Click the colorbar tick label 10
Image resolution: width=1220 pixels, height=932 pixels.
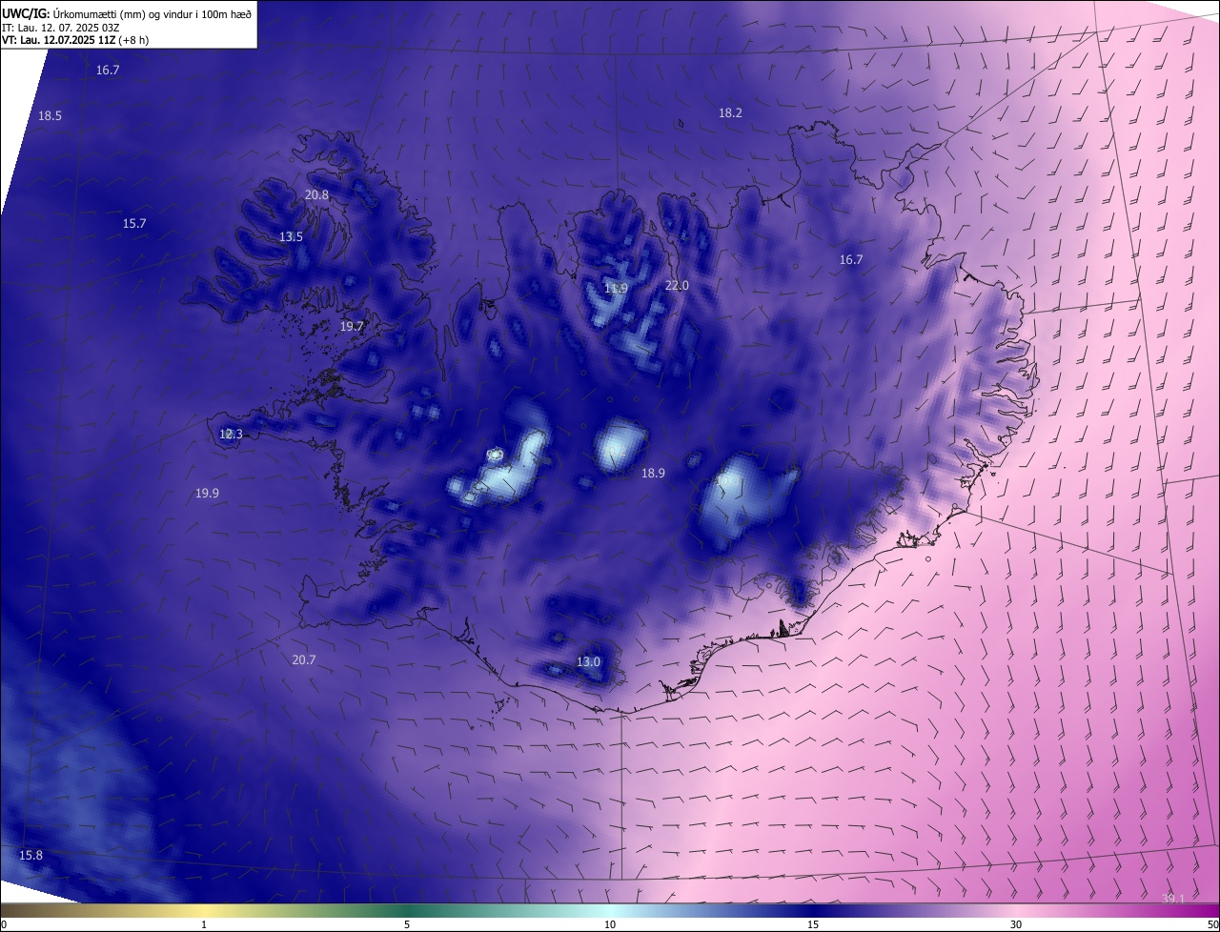tap(610, 924)
